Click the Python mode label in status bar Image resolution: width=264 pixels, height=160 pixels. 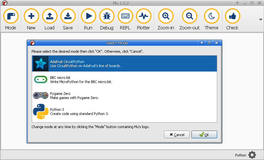tap(241, 155)
